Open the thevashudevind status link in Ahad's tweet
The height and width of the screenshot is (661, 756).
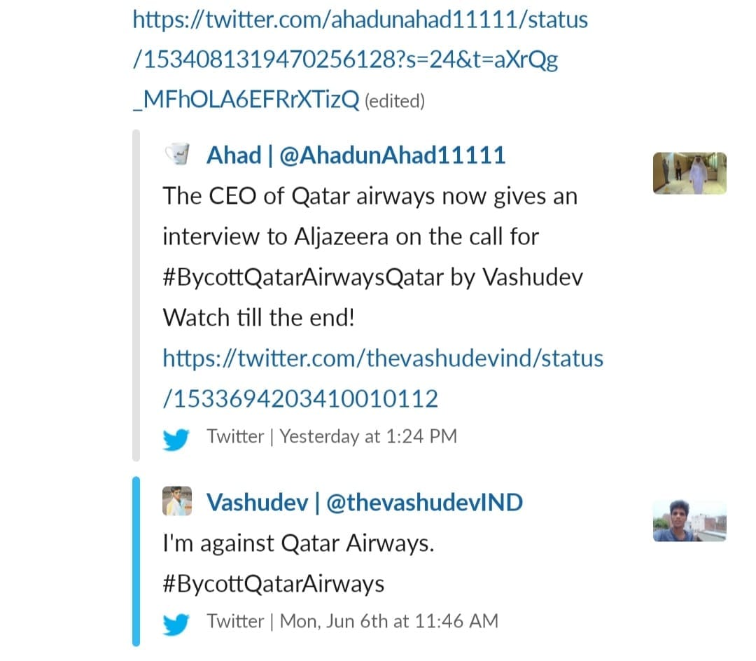coord(383,379)
